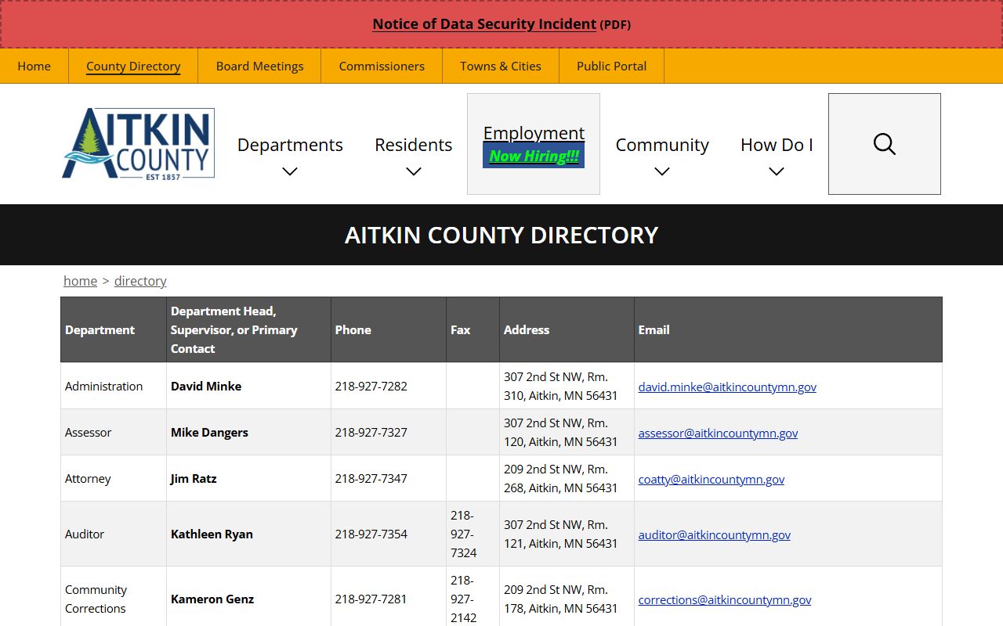Image resolution: width=1003 pixels, height=626 pixels.
Task: Click phone number 218-927-7327
Action: (371, 432)
